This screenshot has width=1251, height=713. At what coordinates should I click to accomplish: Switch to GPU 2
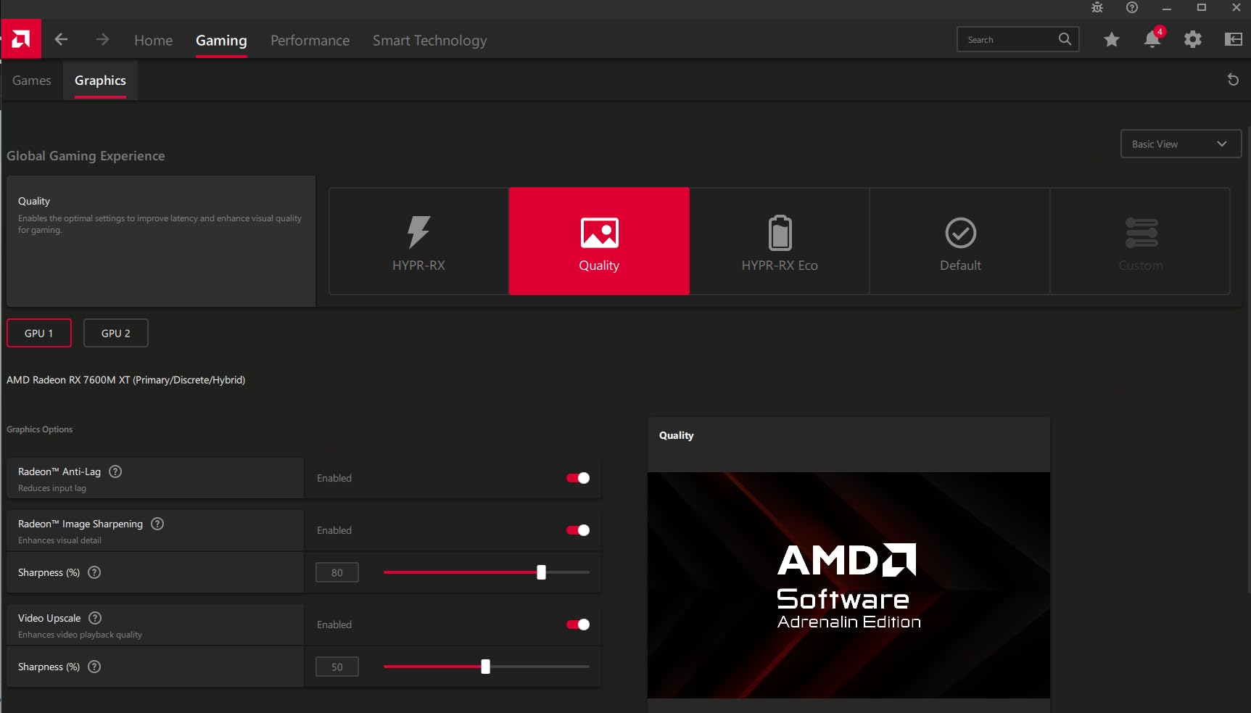pyautogui.click(x=116, y=333)
